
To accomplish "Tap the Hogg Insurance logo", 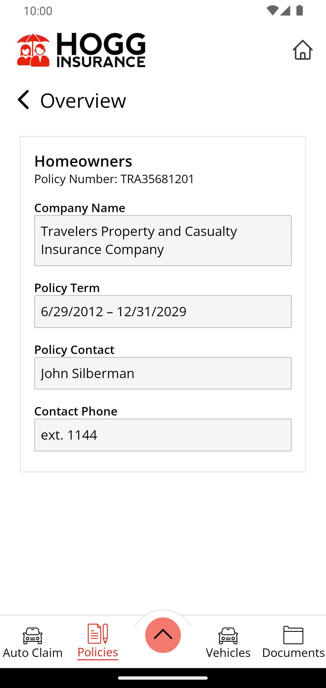I will (x=81, y=50).
